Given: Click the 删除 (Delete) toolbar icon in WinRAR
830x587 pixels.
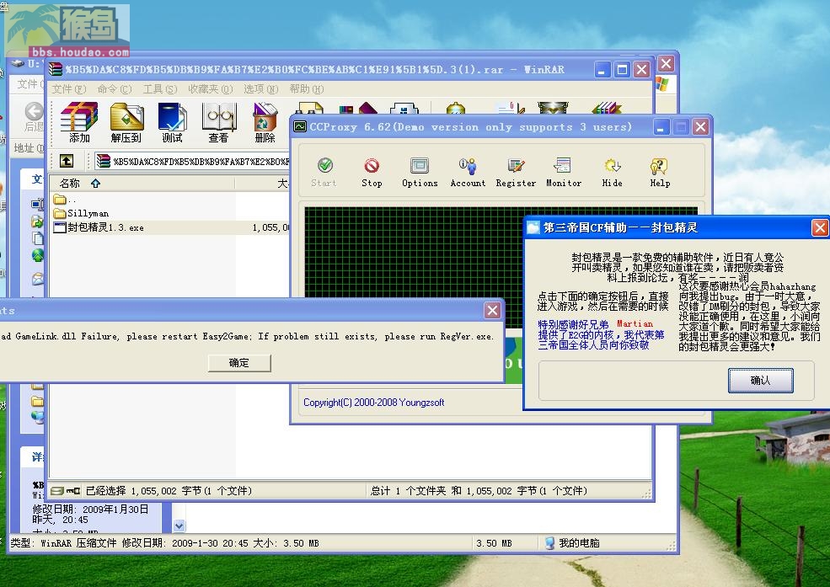Looking at the screenshot, I should click(x=265, y=122).
